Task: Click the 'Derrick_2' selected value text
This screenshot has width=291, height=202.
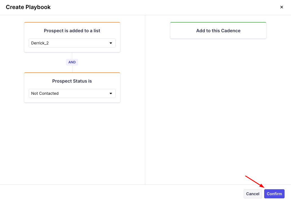Action: [x=40, y=43]
